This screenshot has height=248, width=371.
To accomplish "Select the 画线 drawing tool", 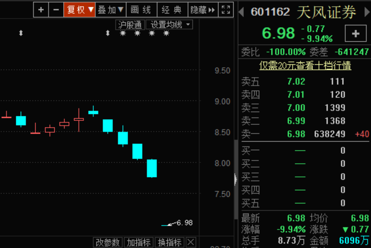I will pyautogui.click(x=142, y=10).
